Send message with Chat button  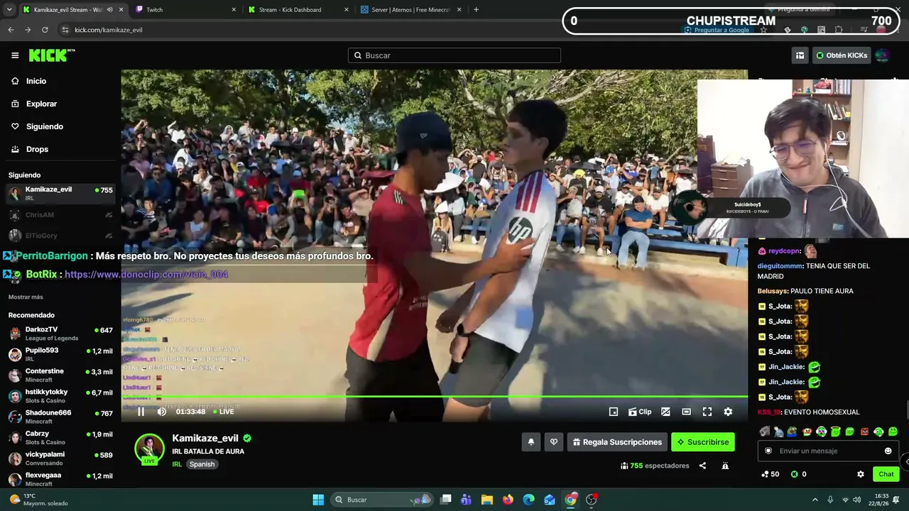pos(886,474)
